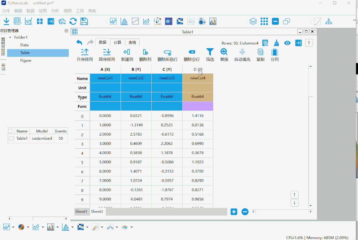Click 删除列 delete column icon
This screenshot has height=240, width=358.
145,52
